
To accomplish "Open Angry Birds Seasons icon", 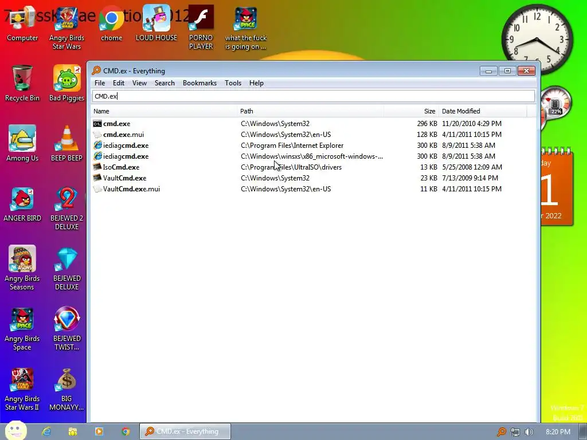I will 22,268.
